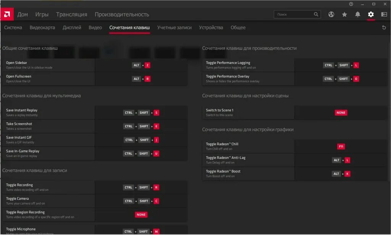Click Toggle Performance Overlay label
This screenshot has height=235, width=391.
(x=228, y=76)
